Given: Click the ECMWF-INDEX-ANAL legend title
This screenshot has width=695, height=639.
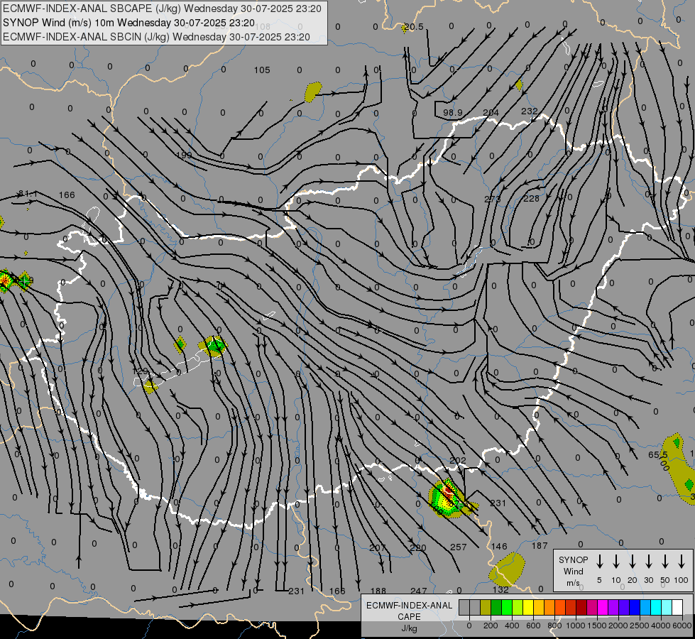Looking at the screenshot, I should pos(409,606).
